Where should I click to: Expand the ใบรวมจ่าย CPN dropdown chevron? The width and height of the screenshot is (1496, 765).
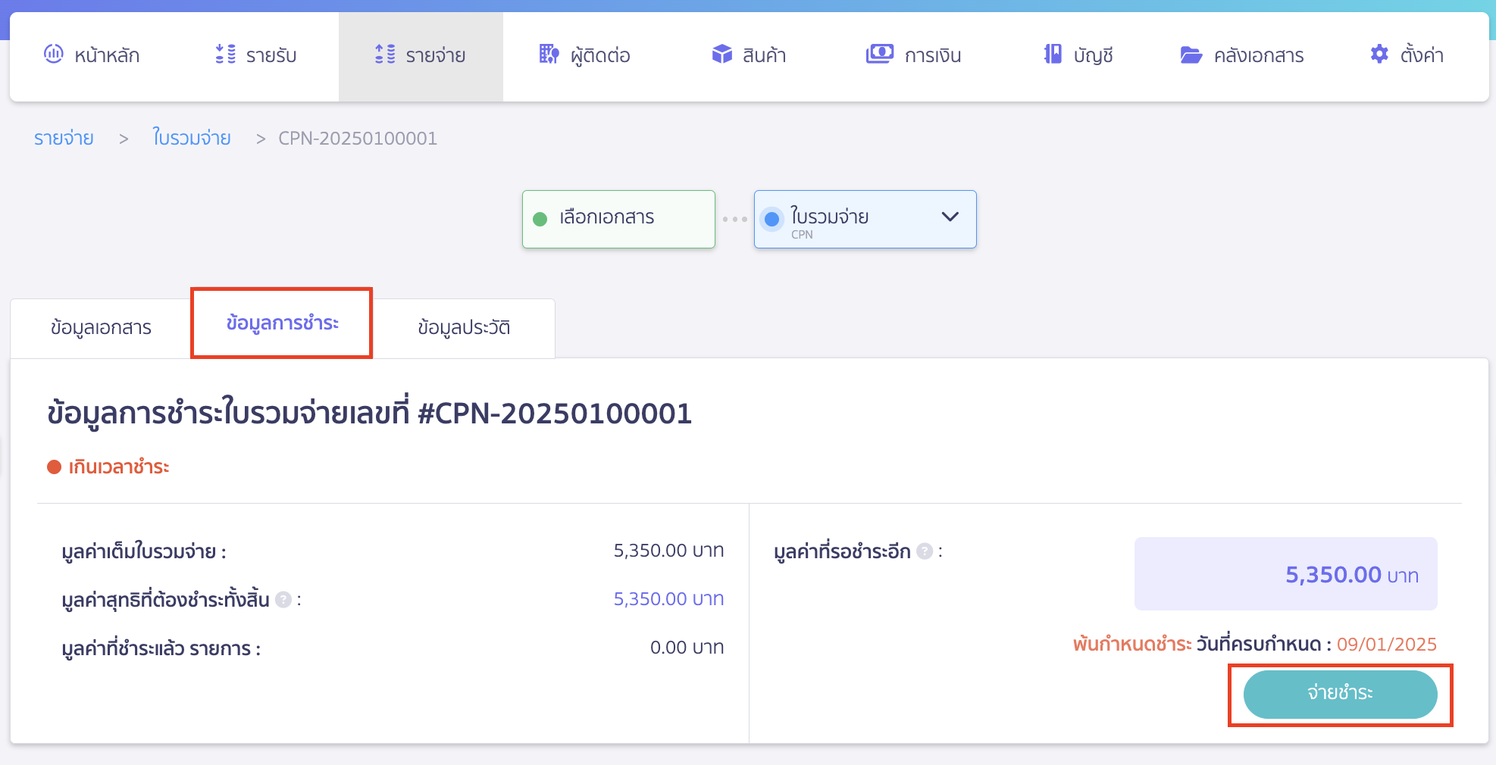(950, 217)
